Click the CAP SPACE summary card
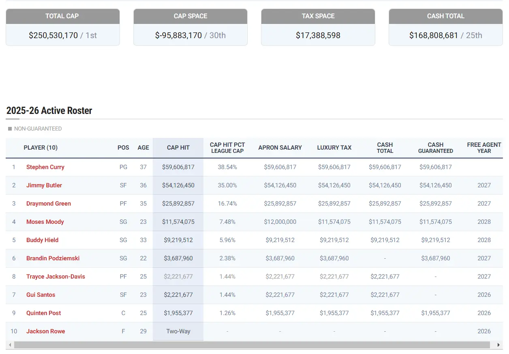The height and width of the screenshot is (354, 509). (x=190, y=27)
